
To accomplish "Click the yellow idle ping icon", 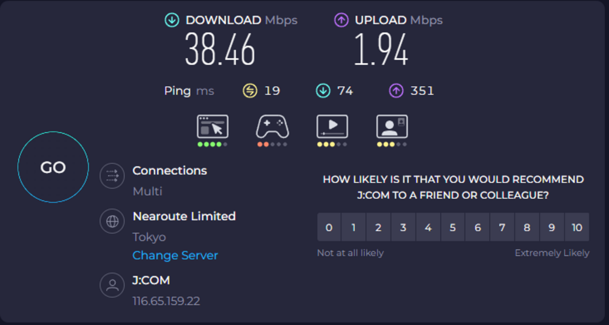I will (x=250, y=91).
